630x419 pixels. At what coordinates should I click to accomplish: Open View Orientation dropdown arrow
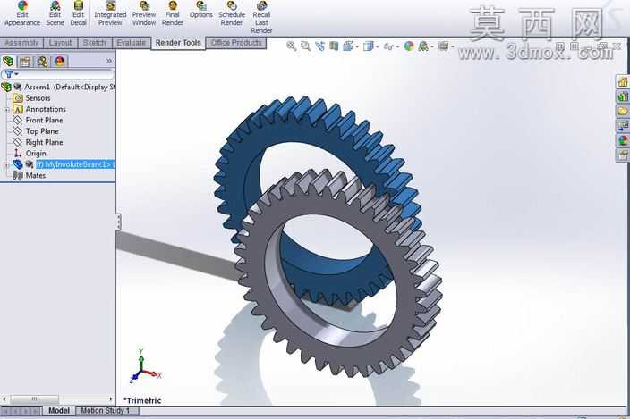[357, 47]
